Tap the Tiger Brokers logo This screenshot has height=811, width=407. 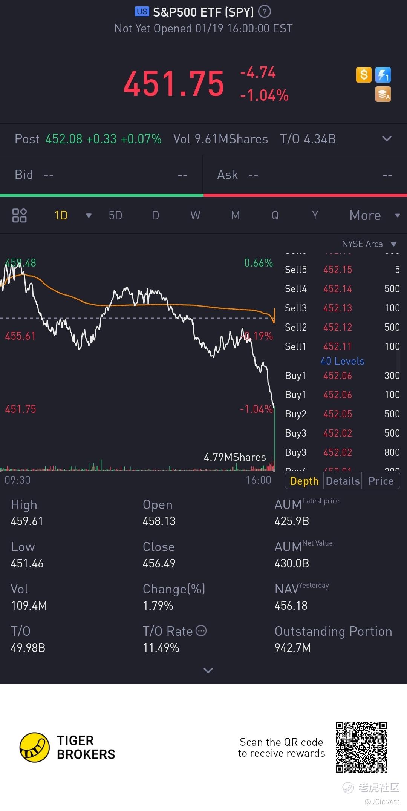(x=67, y=747)
